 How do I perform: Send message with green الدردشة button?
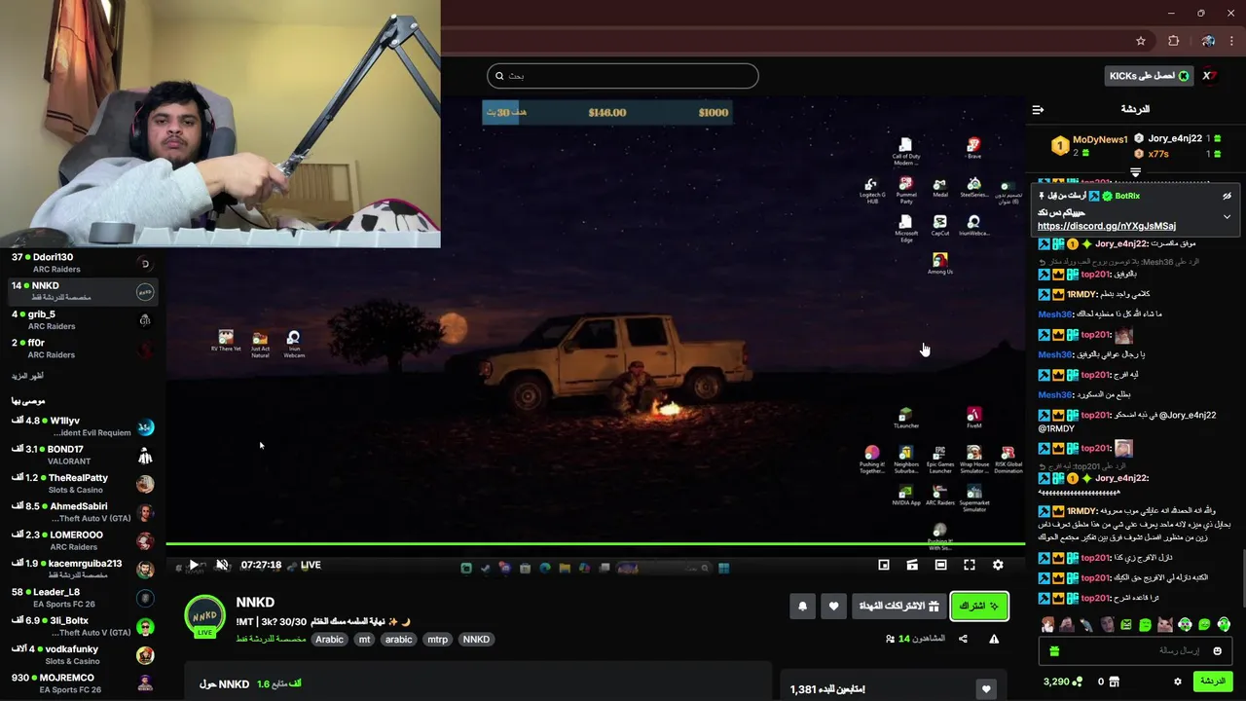(x=1213, y=682)
